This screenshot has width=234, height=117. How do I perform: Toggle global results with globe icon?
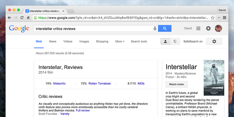click(175, 42)
